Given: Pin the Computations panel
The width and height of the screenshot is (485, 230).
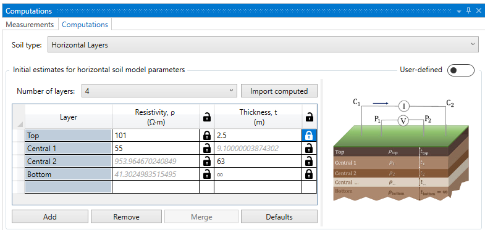Looking at the screenshot, I should [468, 10].
